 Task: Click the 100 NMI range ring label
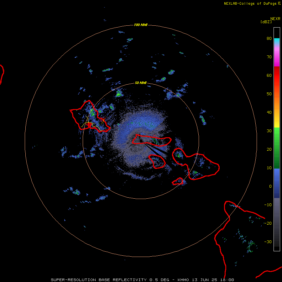pyautogui.click(x=141, y=25)
